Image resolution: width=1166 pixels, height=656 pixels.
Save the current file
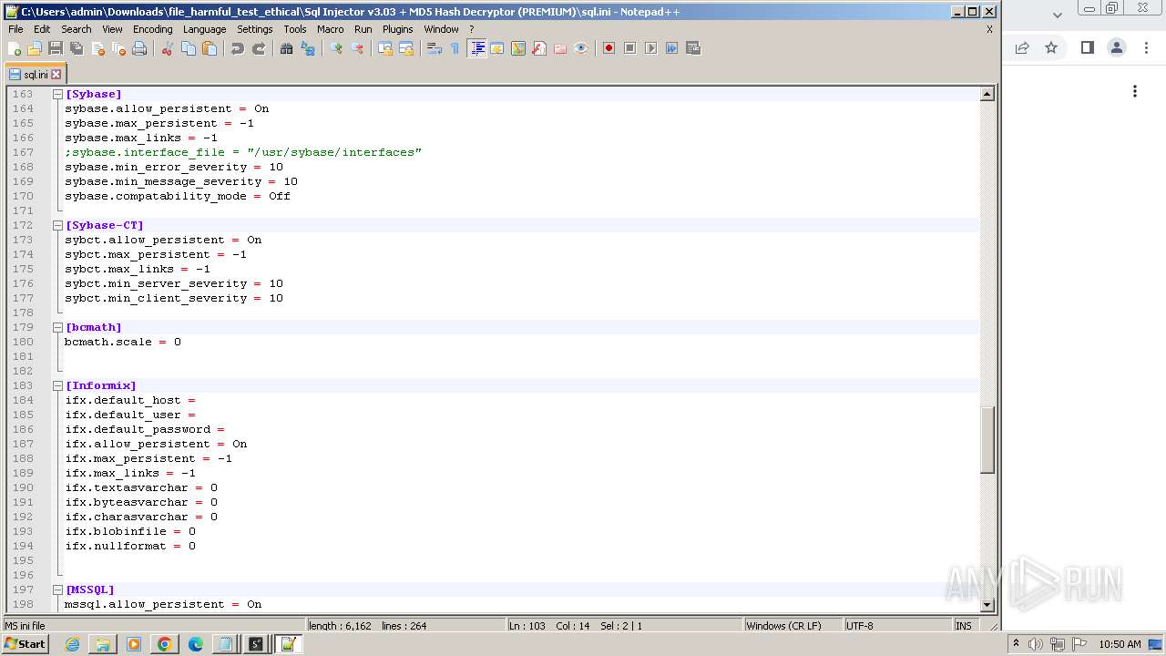[56, 48]
